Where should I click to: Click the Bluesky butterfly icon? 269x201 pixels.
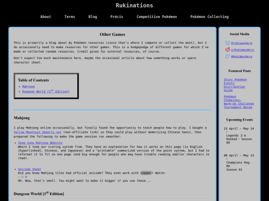pyautogui.click(x=228, y=43)
